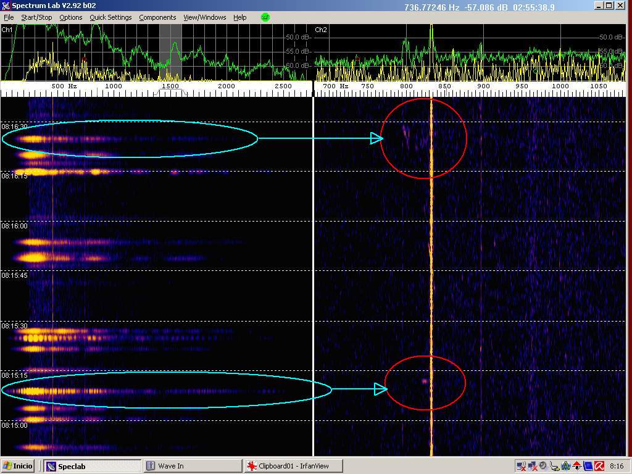Expand the Quick Settings menu
Image resolution: width=632 pixels, height=474 pixels.
pyautogui.click(x=110, y=17)
